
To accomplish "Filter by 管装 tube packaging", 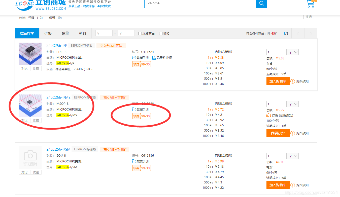I will click(x=35, y=18).
